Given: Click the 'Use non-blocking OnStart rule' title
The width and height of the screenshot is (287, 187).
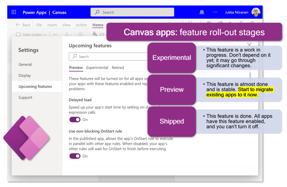Looking at the screenshot, I should [x=95, y=131].
